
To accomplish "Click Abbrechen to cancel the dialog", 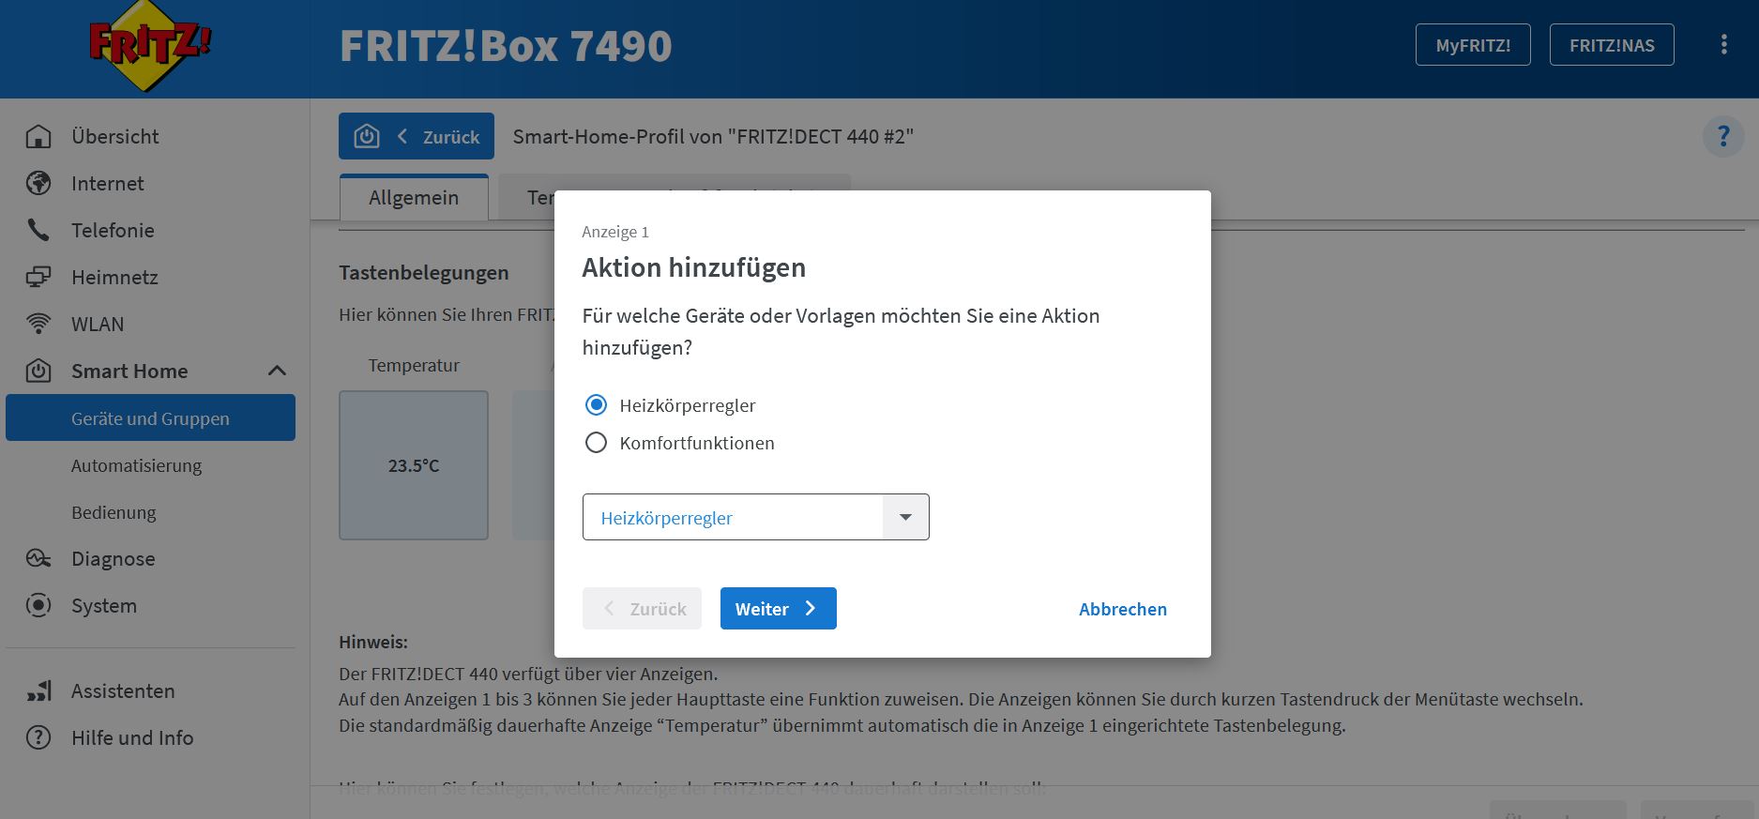I will (x=1122, y=609).
